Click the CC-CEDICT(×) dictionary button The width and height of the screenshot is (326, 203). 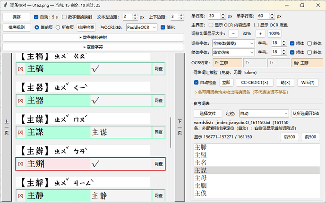point(255,83)
